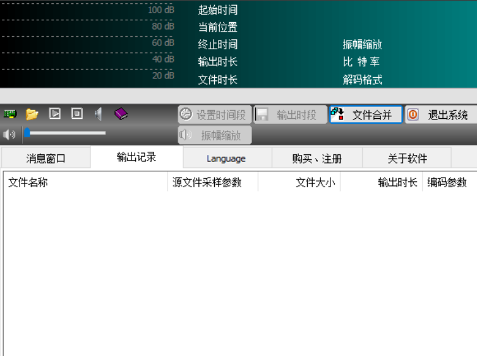Click the 文件合并 button
This screenshot has width=477, height=356.
[x=366, y=114]
